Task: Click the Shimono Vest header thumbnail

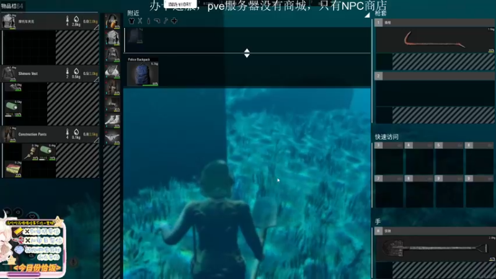Action: pyautogui.click(x=9, y=74)
